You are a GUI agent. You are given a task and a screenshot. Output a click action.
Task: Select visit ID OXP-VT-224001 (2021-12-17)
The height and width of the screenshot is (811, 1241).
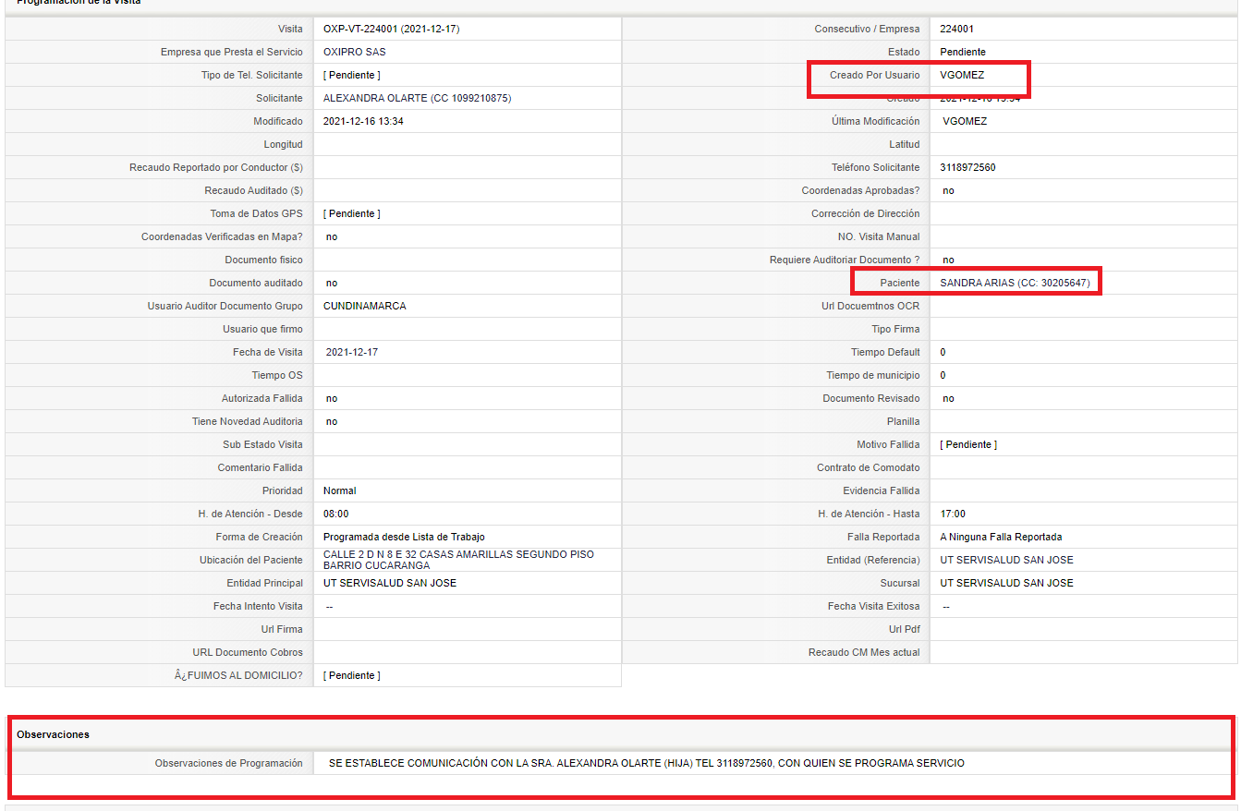click(x=391, y=29)
